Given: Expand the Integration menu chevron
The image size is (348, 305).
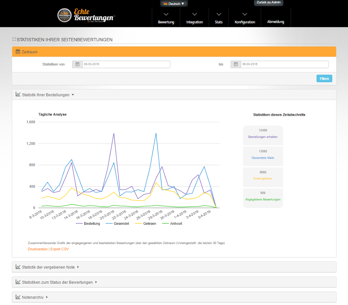Looking at the screenshot, I should [195, 15].
